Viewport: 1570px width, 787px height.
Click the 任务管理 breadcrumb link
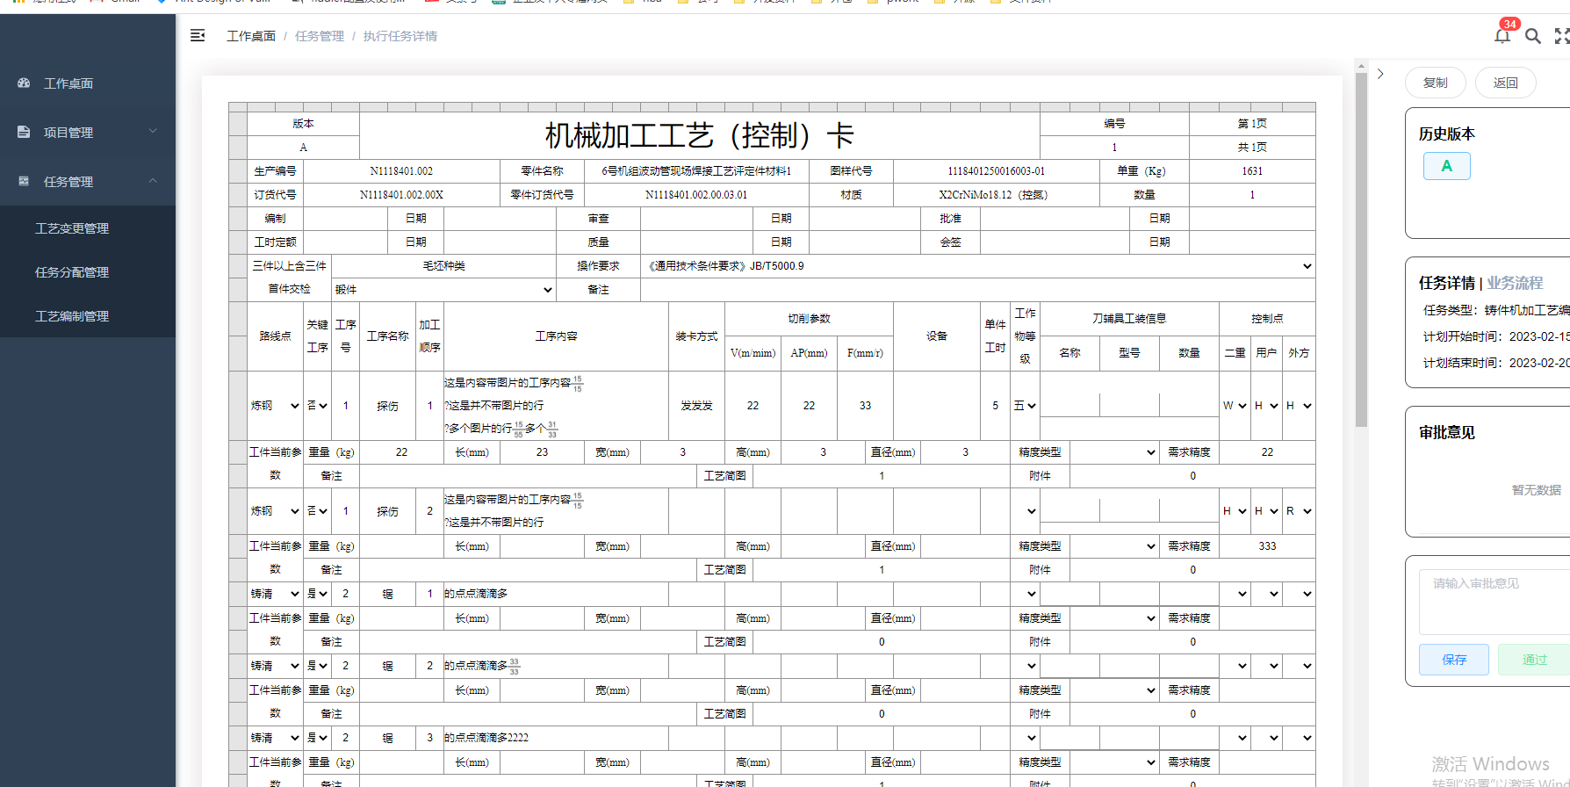(x=320, y=36)
